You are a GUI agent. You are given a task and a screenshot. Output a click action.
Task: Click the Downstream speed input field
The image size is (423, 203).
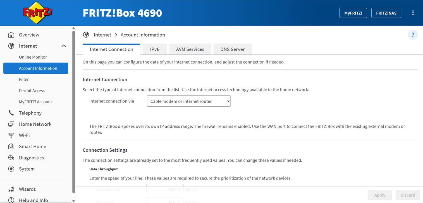[x=165, y=190]
